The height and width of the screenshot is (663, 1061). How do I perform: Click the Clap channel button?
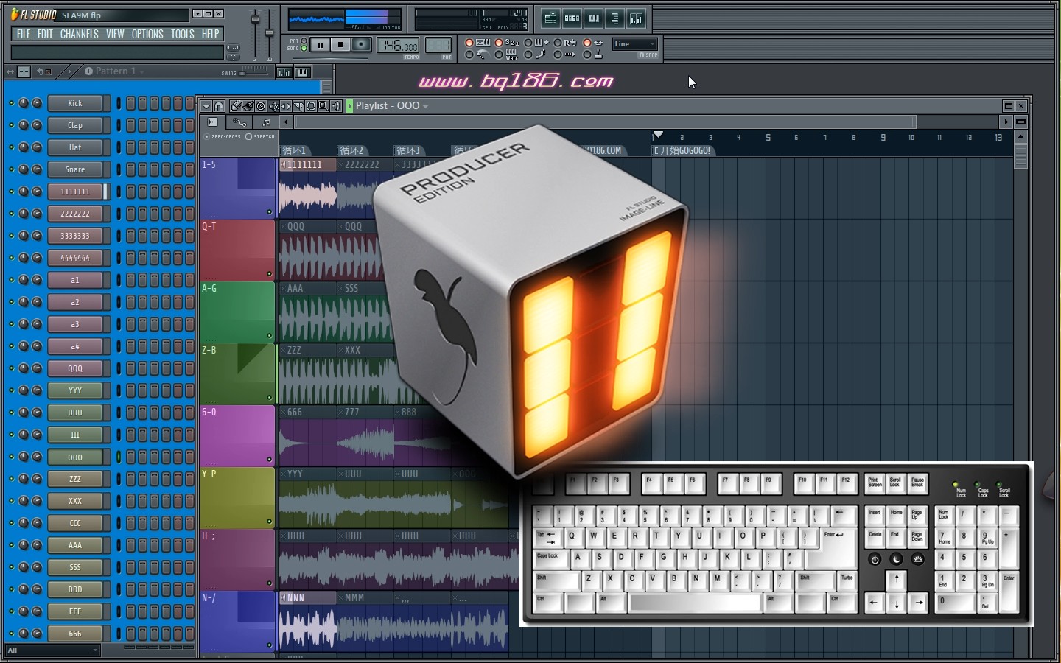[x=77, y=125]
